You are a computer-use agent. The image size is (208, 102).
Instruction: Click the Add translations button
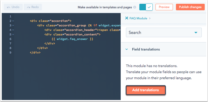coord(146,90)
